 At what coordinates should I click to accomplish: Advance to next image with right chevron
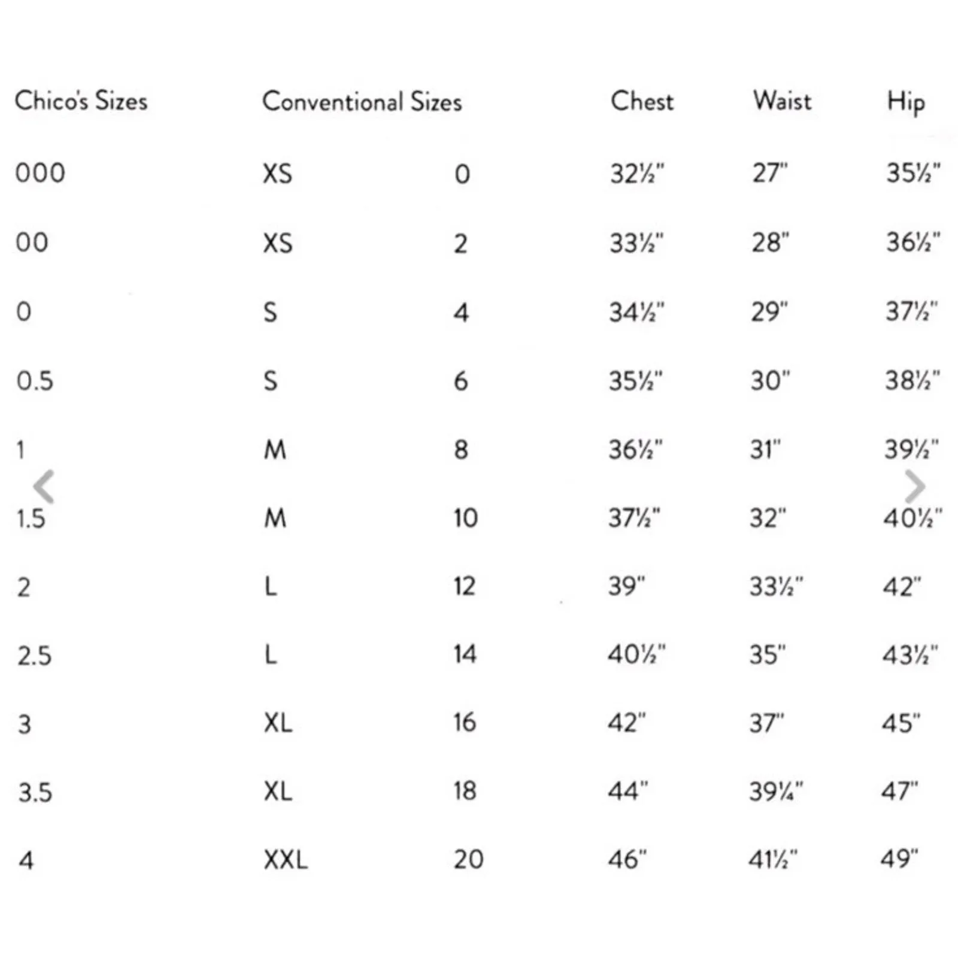tap(914, 486)
